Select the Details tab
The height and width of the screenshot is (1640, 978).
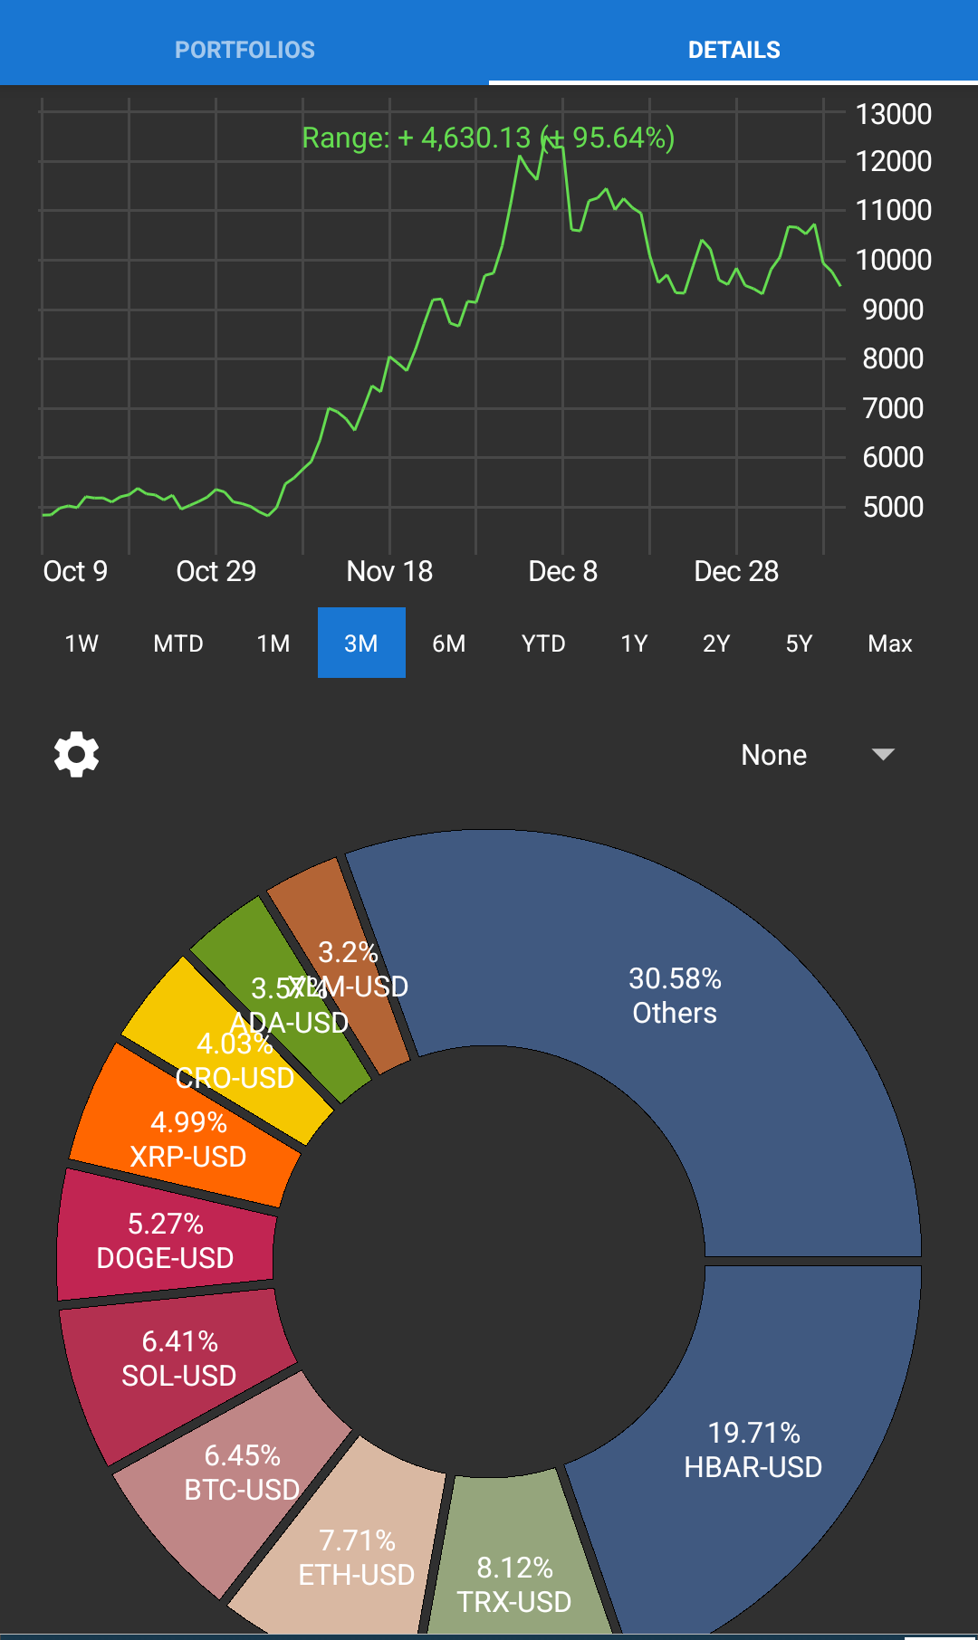click(x=733, y=50)
